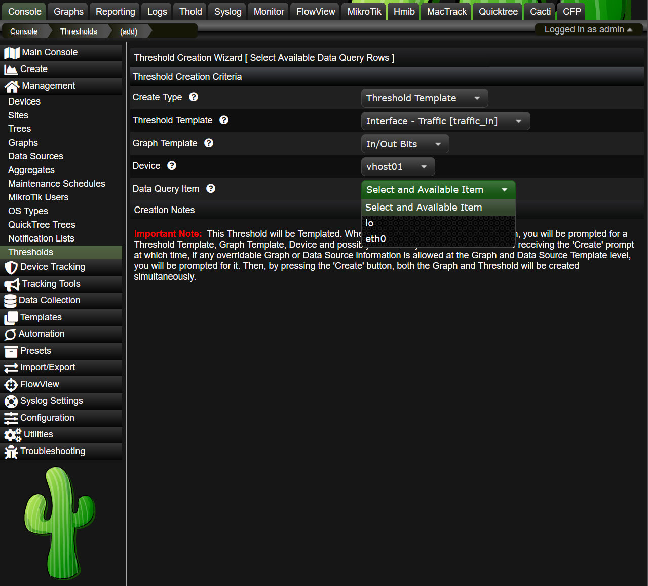Select the lo option in list
This screenshot has width=648, height=586.
tap(438, 223)
